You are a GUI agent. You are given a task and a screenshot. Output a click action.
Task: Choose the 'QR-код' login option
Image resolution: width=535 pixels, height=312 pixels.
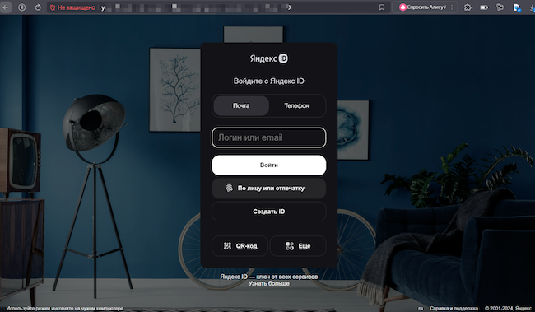click(x=240, y=246)
